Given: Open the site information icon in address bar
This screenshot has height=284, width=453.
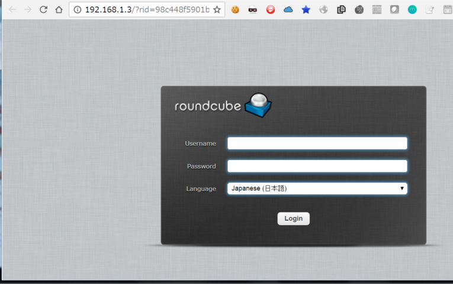Looking at the screenshot, I should (77, 10).
